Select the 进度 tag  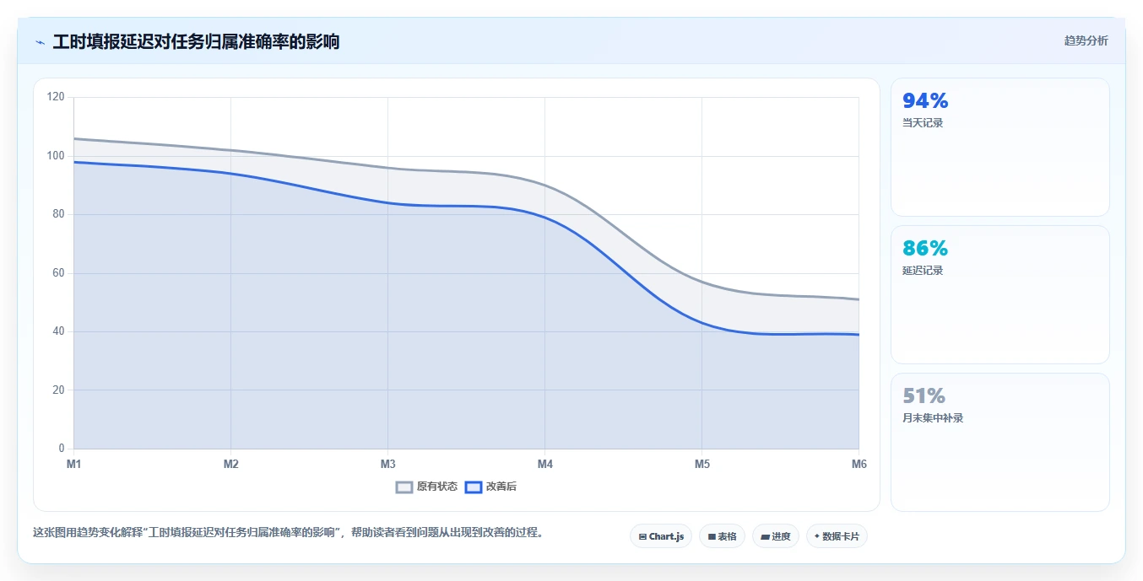coord(776,536)
